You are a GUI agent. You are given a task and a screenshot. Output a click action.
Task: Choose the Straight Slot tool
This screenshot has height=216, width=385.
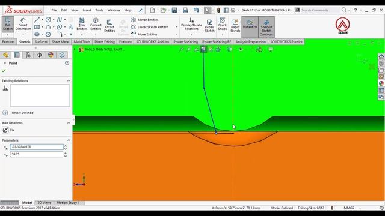(x=37, y=34)
